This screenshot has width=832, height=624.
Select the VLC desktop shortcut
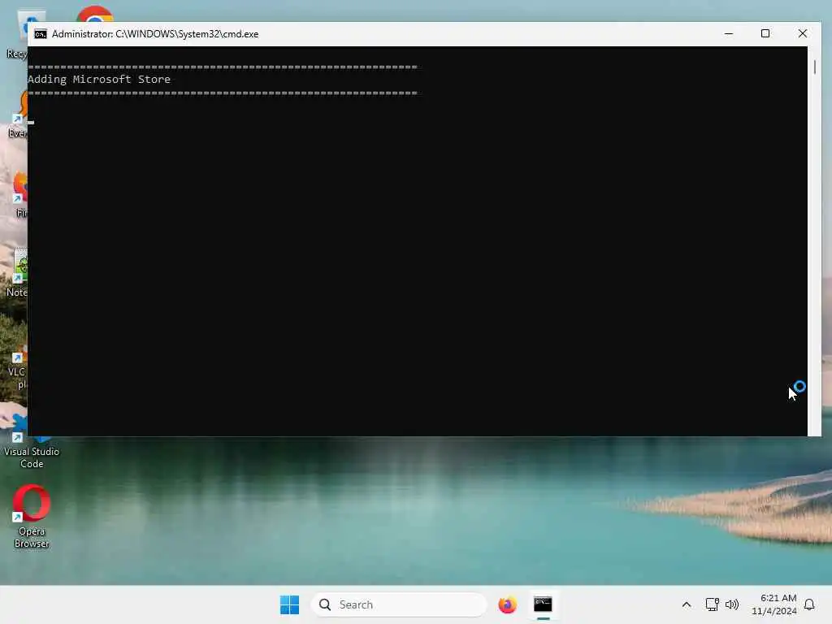point(16,366)
